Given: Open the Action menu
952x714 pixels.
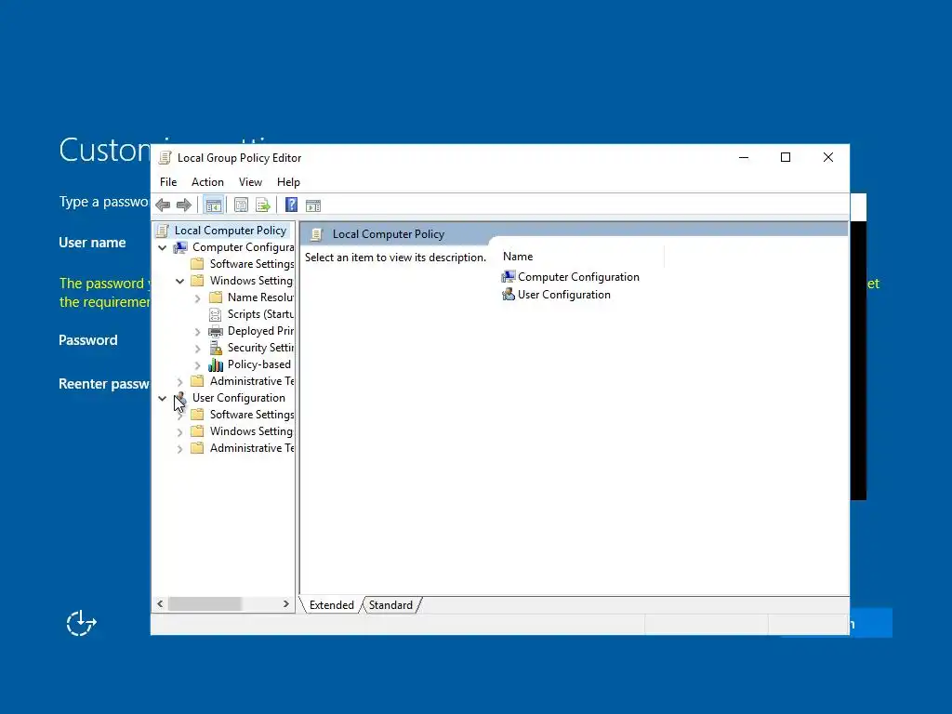Looking at the screenshot, I should pyautogui.click(x=207, y=182).
